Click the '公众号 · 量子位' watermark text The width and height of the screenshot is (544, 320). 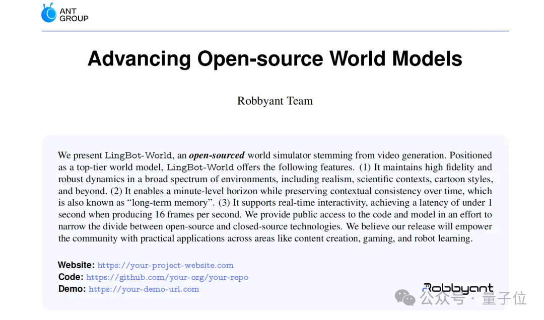[473, 298]
